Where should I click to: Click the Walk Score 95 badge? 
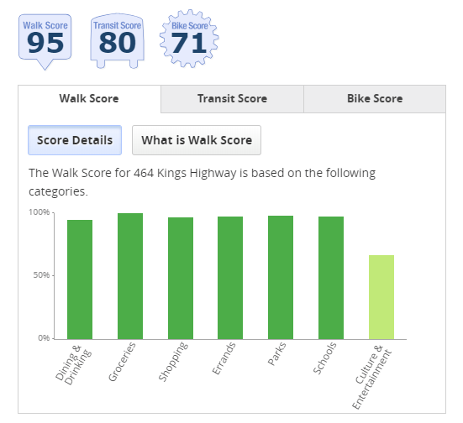(45, 41)
